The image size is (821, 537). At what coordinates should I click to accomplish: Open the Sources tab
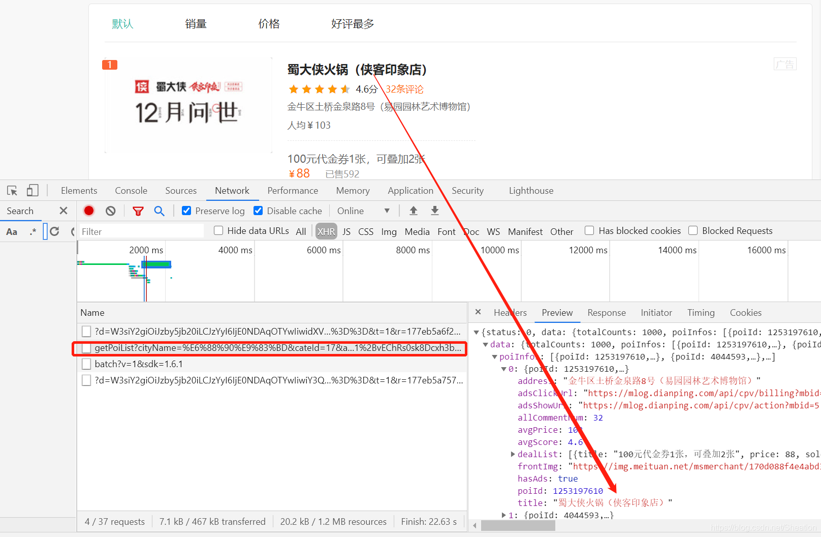[181, 191]
